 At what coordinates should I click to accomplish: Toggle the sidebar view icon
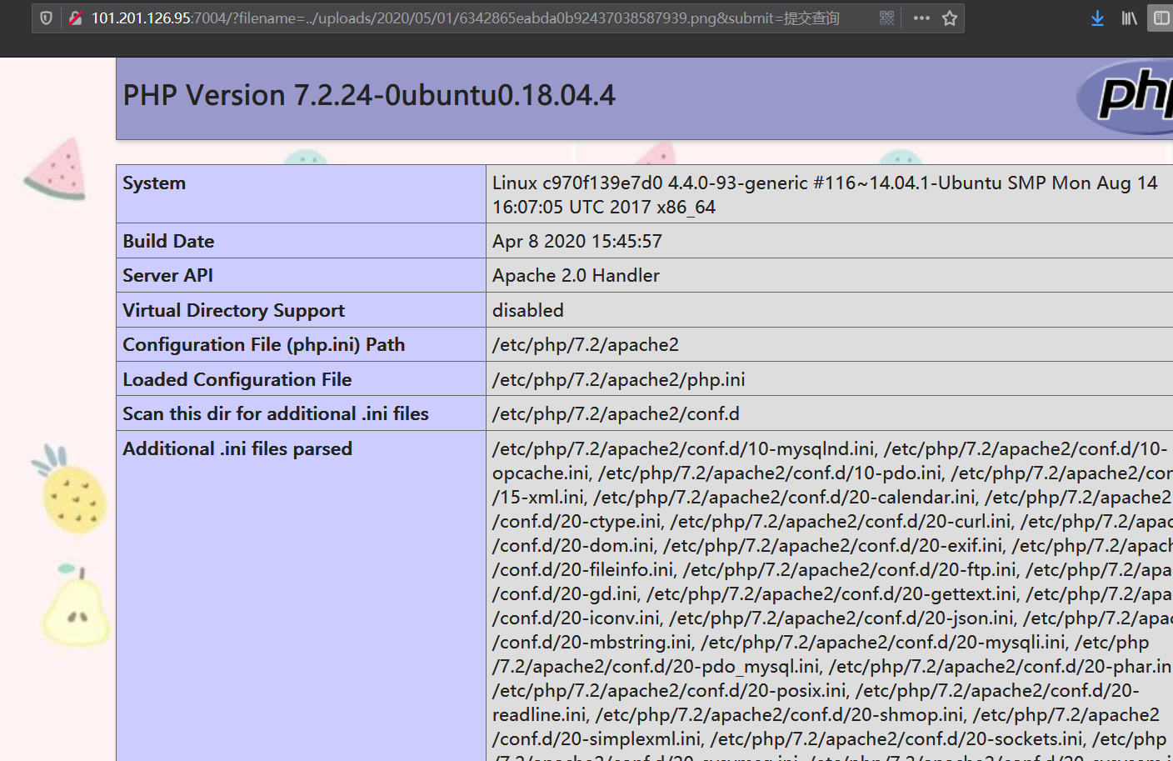click(1161, 18)
